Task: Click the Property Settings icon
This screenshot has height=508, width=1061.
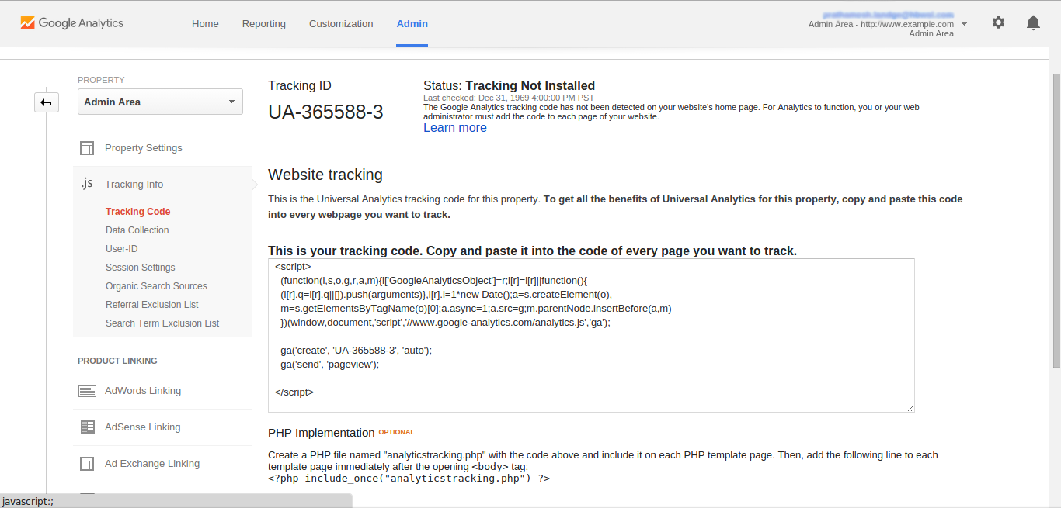Action: [x=87, y=148]
